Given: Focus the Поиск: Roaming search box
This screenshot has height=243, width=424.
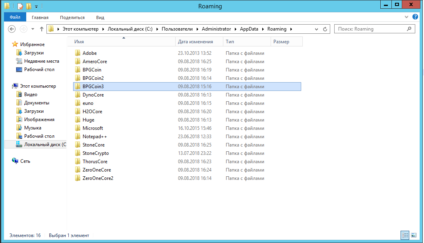Looking at the screenshot, I should tap(374, 29).
